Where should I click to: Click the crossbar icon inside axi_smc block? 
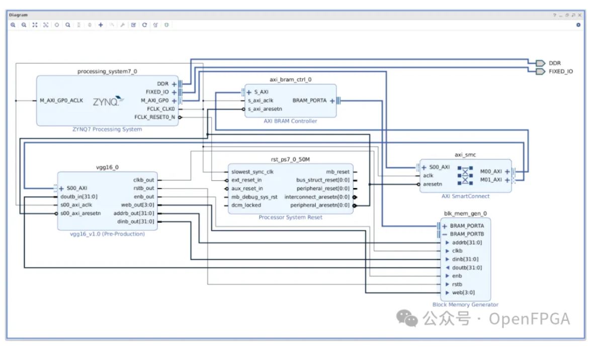pyautogui.click(x=465, y=176)
